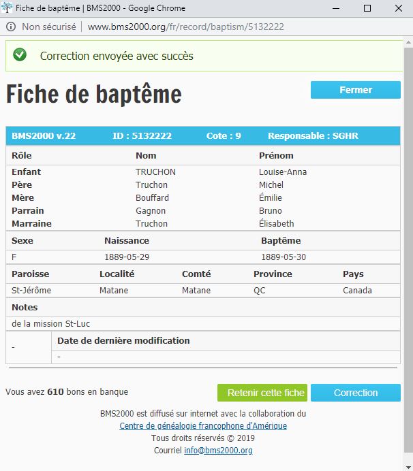This screenshot has height=471, width=413.
Task: Click 'Correction envoyée avec succès' message
Action: click(117, 56)
